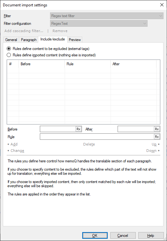The height and width of the screenshot is (241, 167).
Task: Click the Rule column header
Action: [x=88, y=64]
